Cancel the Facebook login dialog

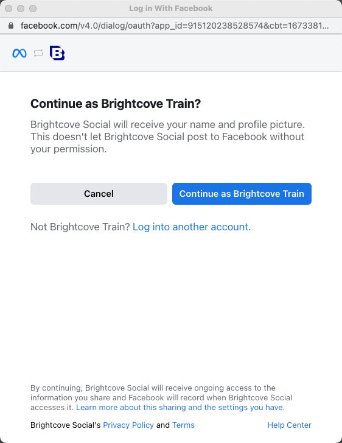pyautogui.click(x=99, y=194)
